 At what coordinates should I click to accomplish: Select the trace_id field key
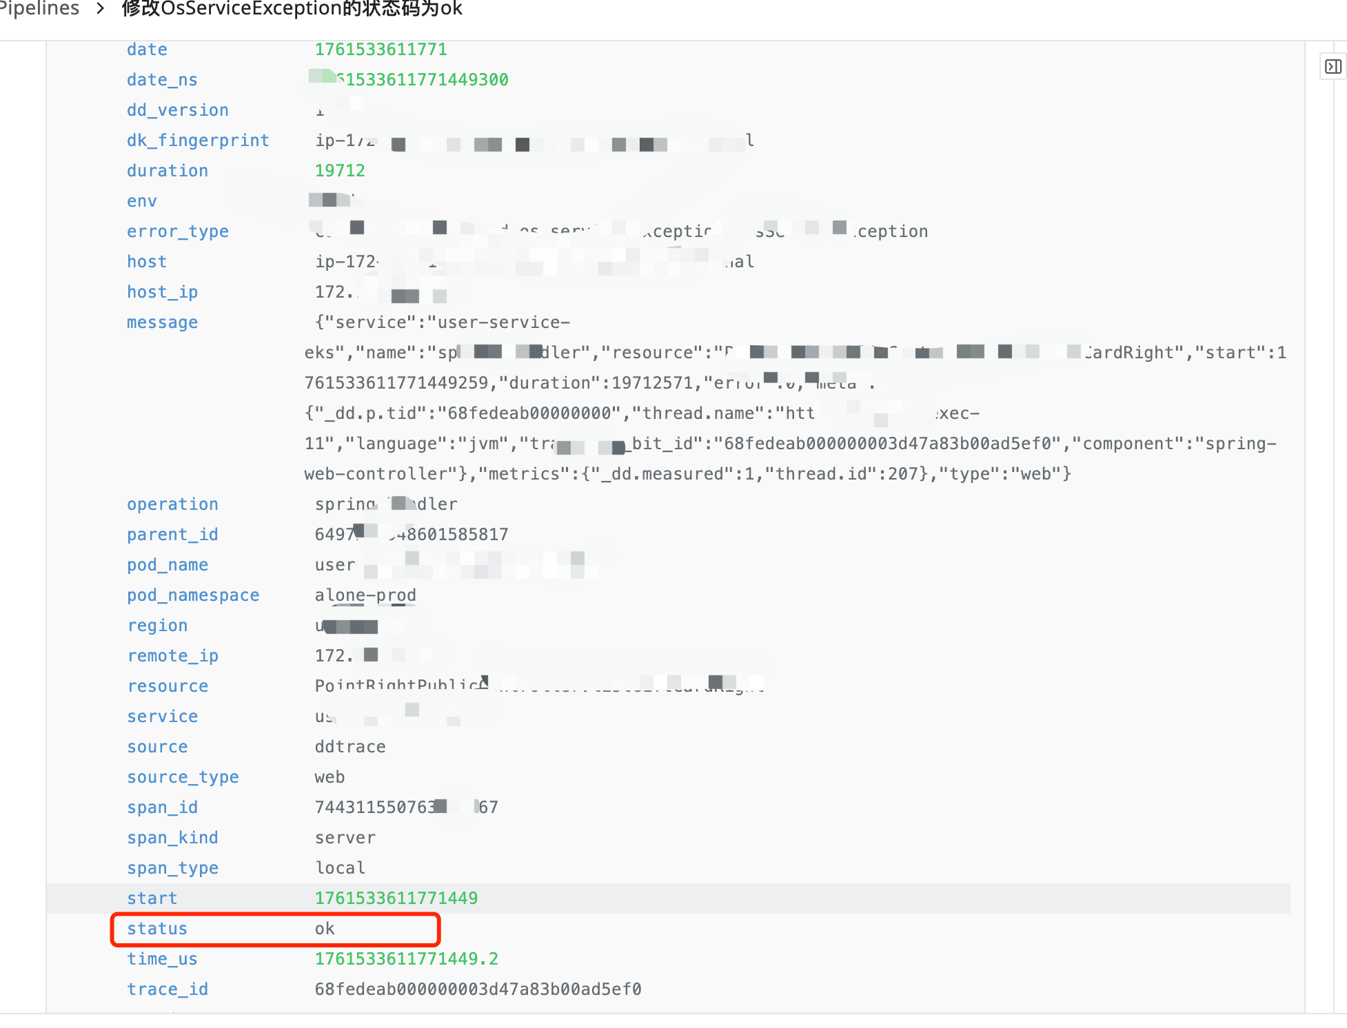tap(168, 989)
